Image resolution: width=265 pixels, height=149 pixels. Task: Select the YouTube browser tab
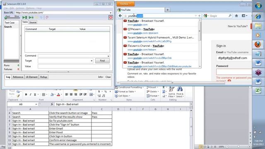point(141,10)
